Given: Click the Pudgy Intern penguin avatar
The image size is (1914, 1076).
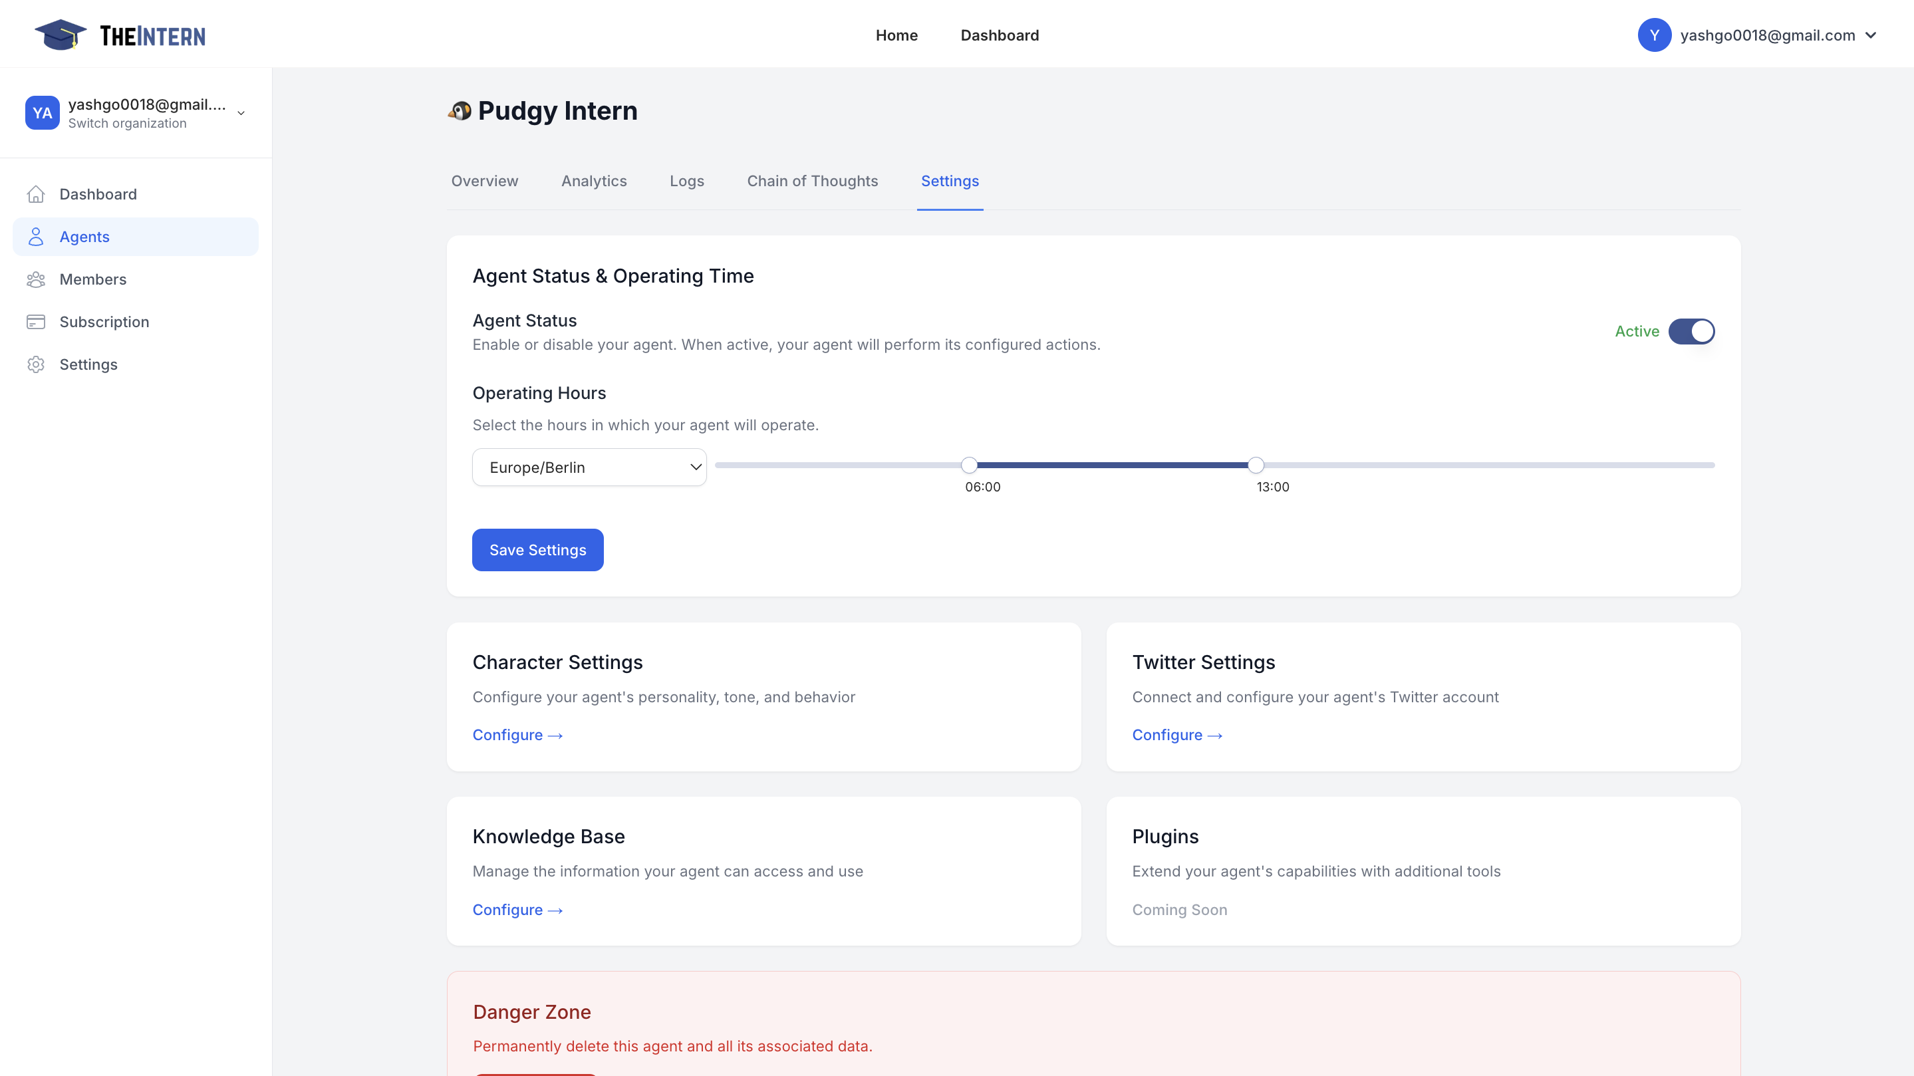Looking at the screenshot, I should click(x=460, y=110).
